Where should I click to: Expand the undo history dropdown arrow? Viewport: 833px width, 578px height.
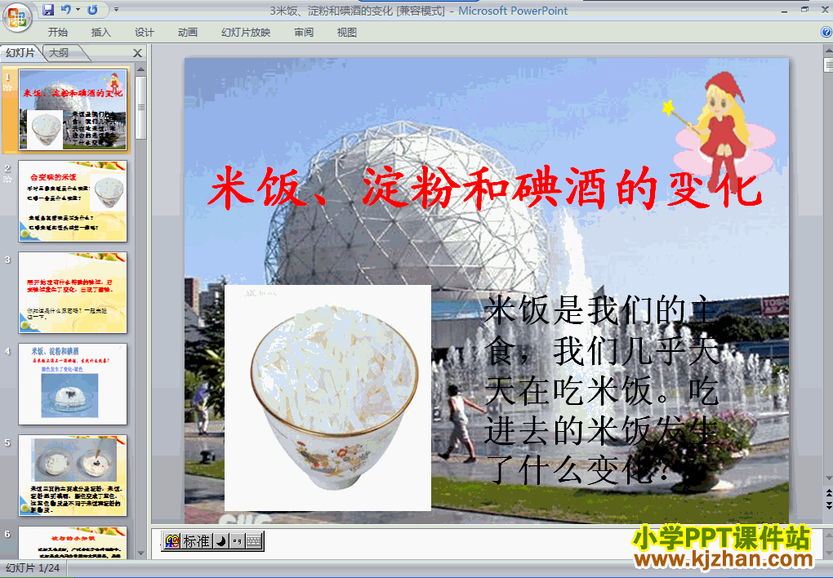pyautogui.click(x=78, y=10)
